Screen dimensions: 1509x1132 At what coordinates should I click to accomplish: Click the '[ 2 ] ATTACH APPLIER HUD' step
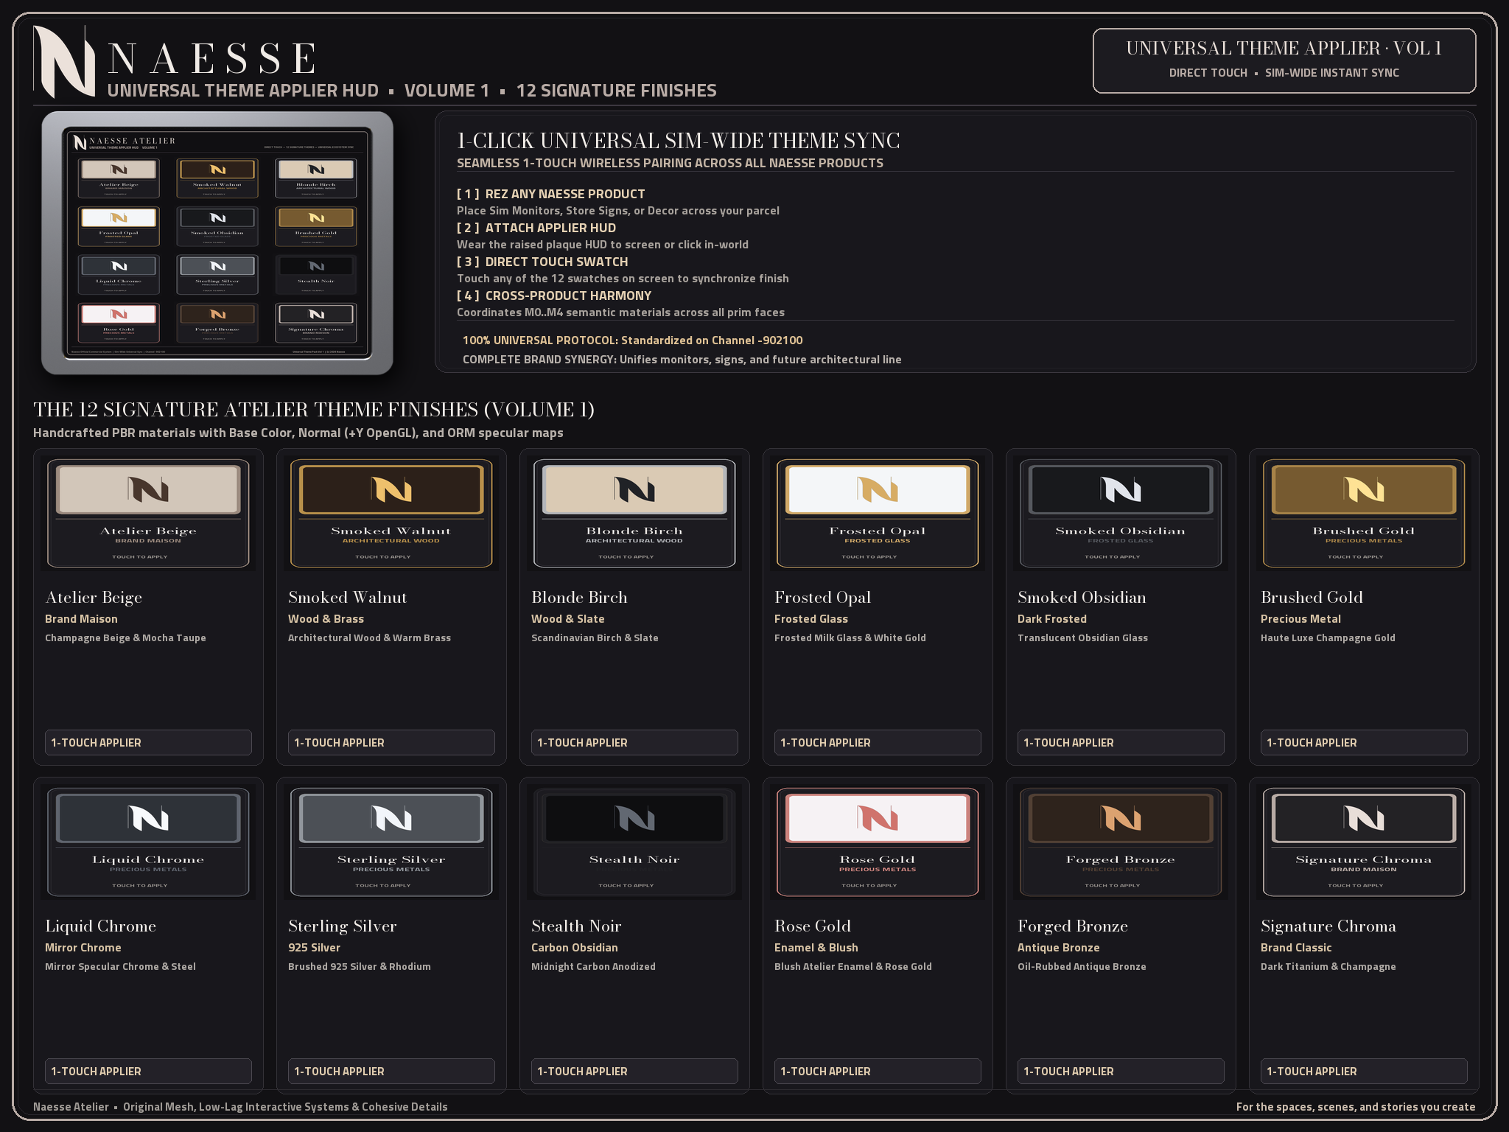(x=536, y=228)
